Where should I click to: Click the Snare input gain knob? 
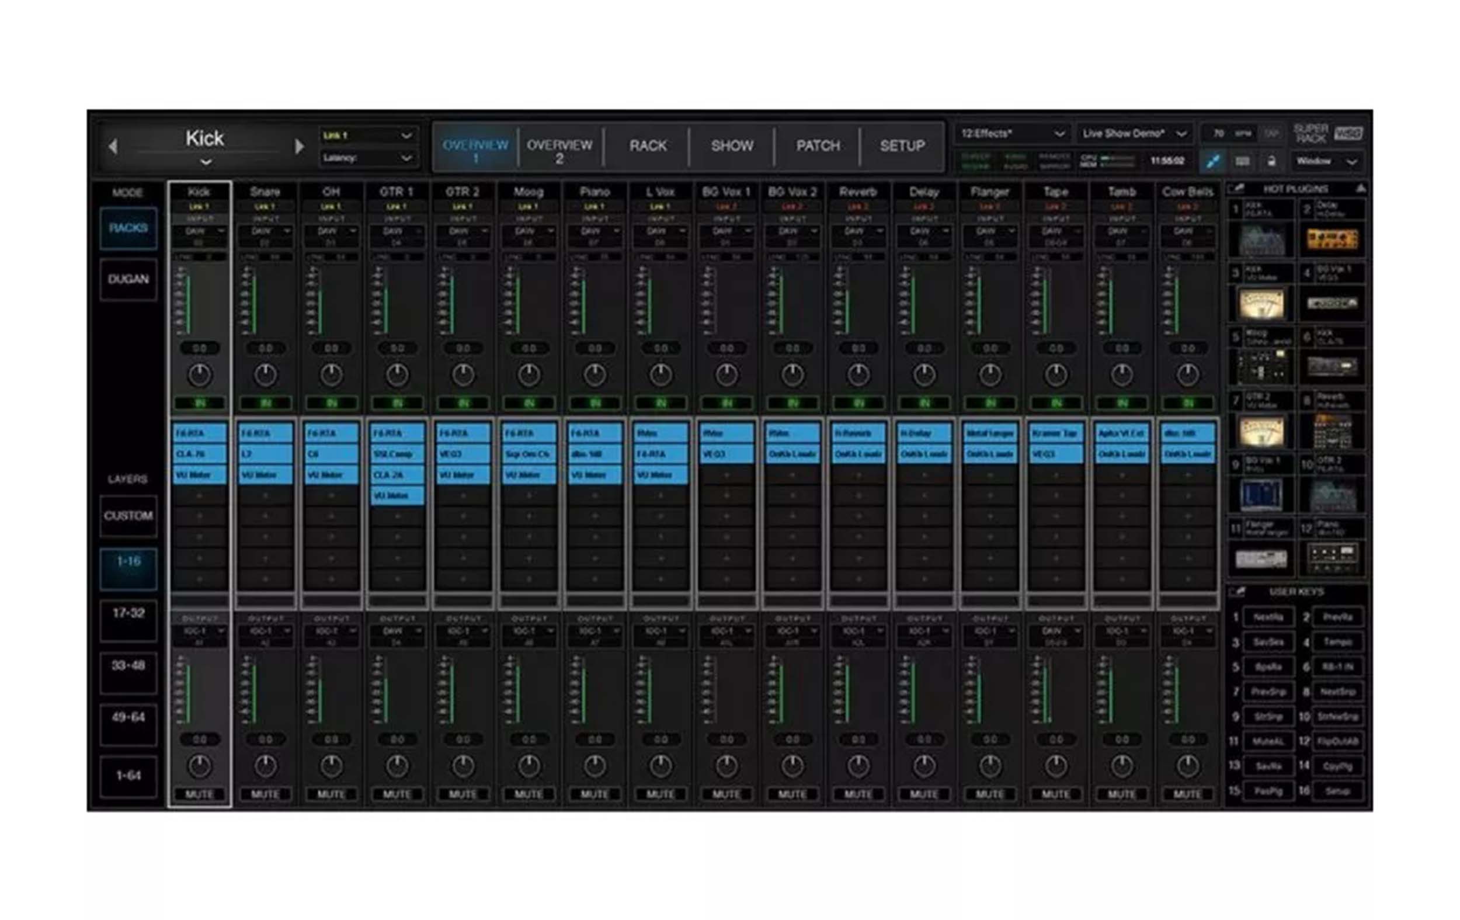[x=266, y=376]
